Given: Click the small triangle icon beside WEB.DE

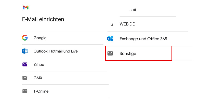Looking at the screenshot, I should point(112,25).
